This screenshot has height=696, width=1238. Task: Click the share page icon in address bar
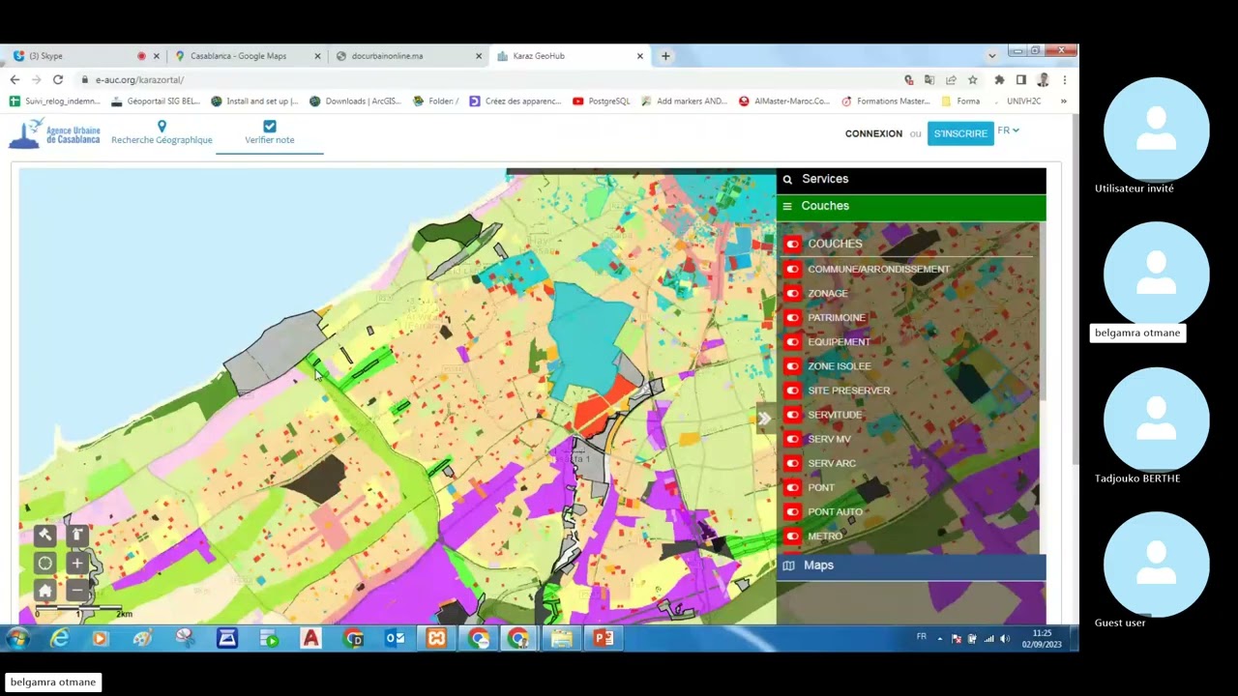[x=951, y=80]
